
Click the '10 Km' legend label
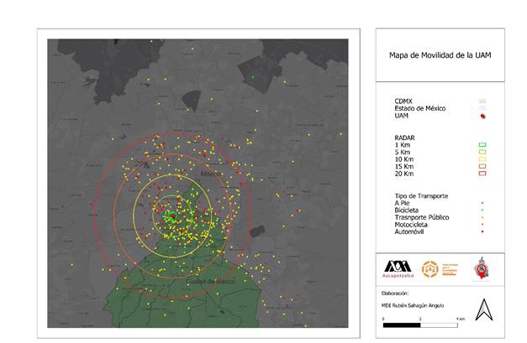(404, 159)
